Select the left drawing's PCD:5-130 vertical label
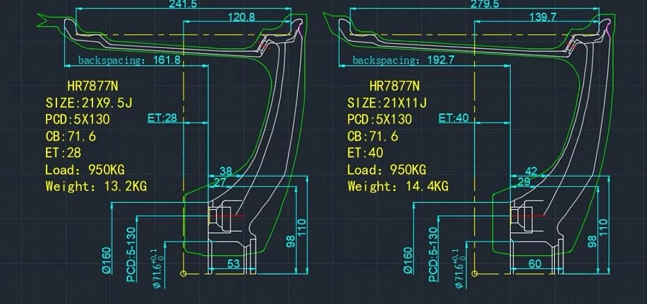 coord(131,255)
